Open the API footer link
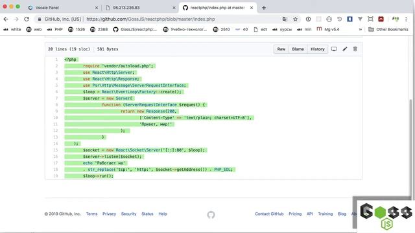This screenshot has width=415, height=233. click(x=310, y=214)
